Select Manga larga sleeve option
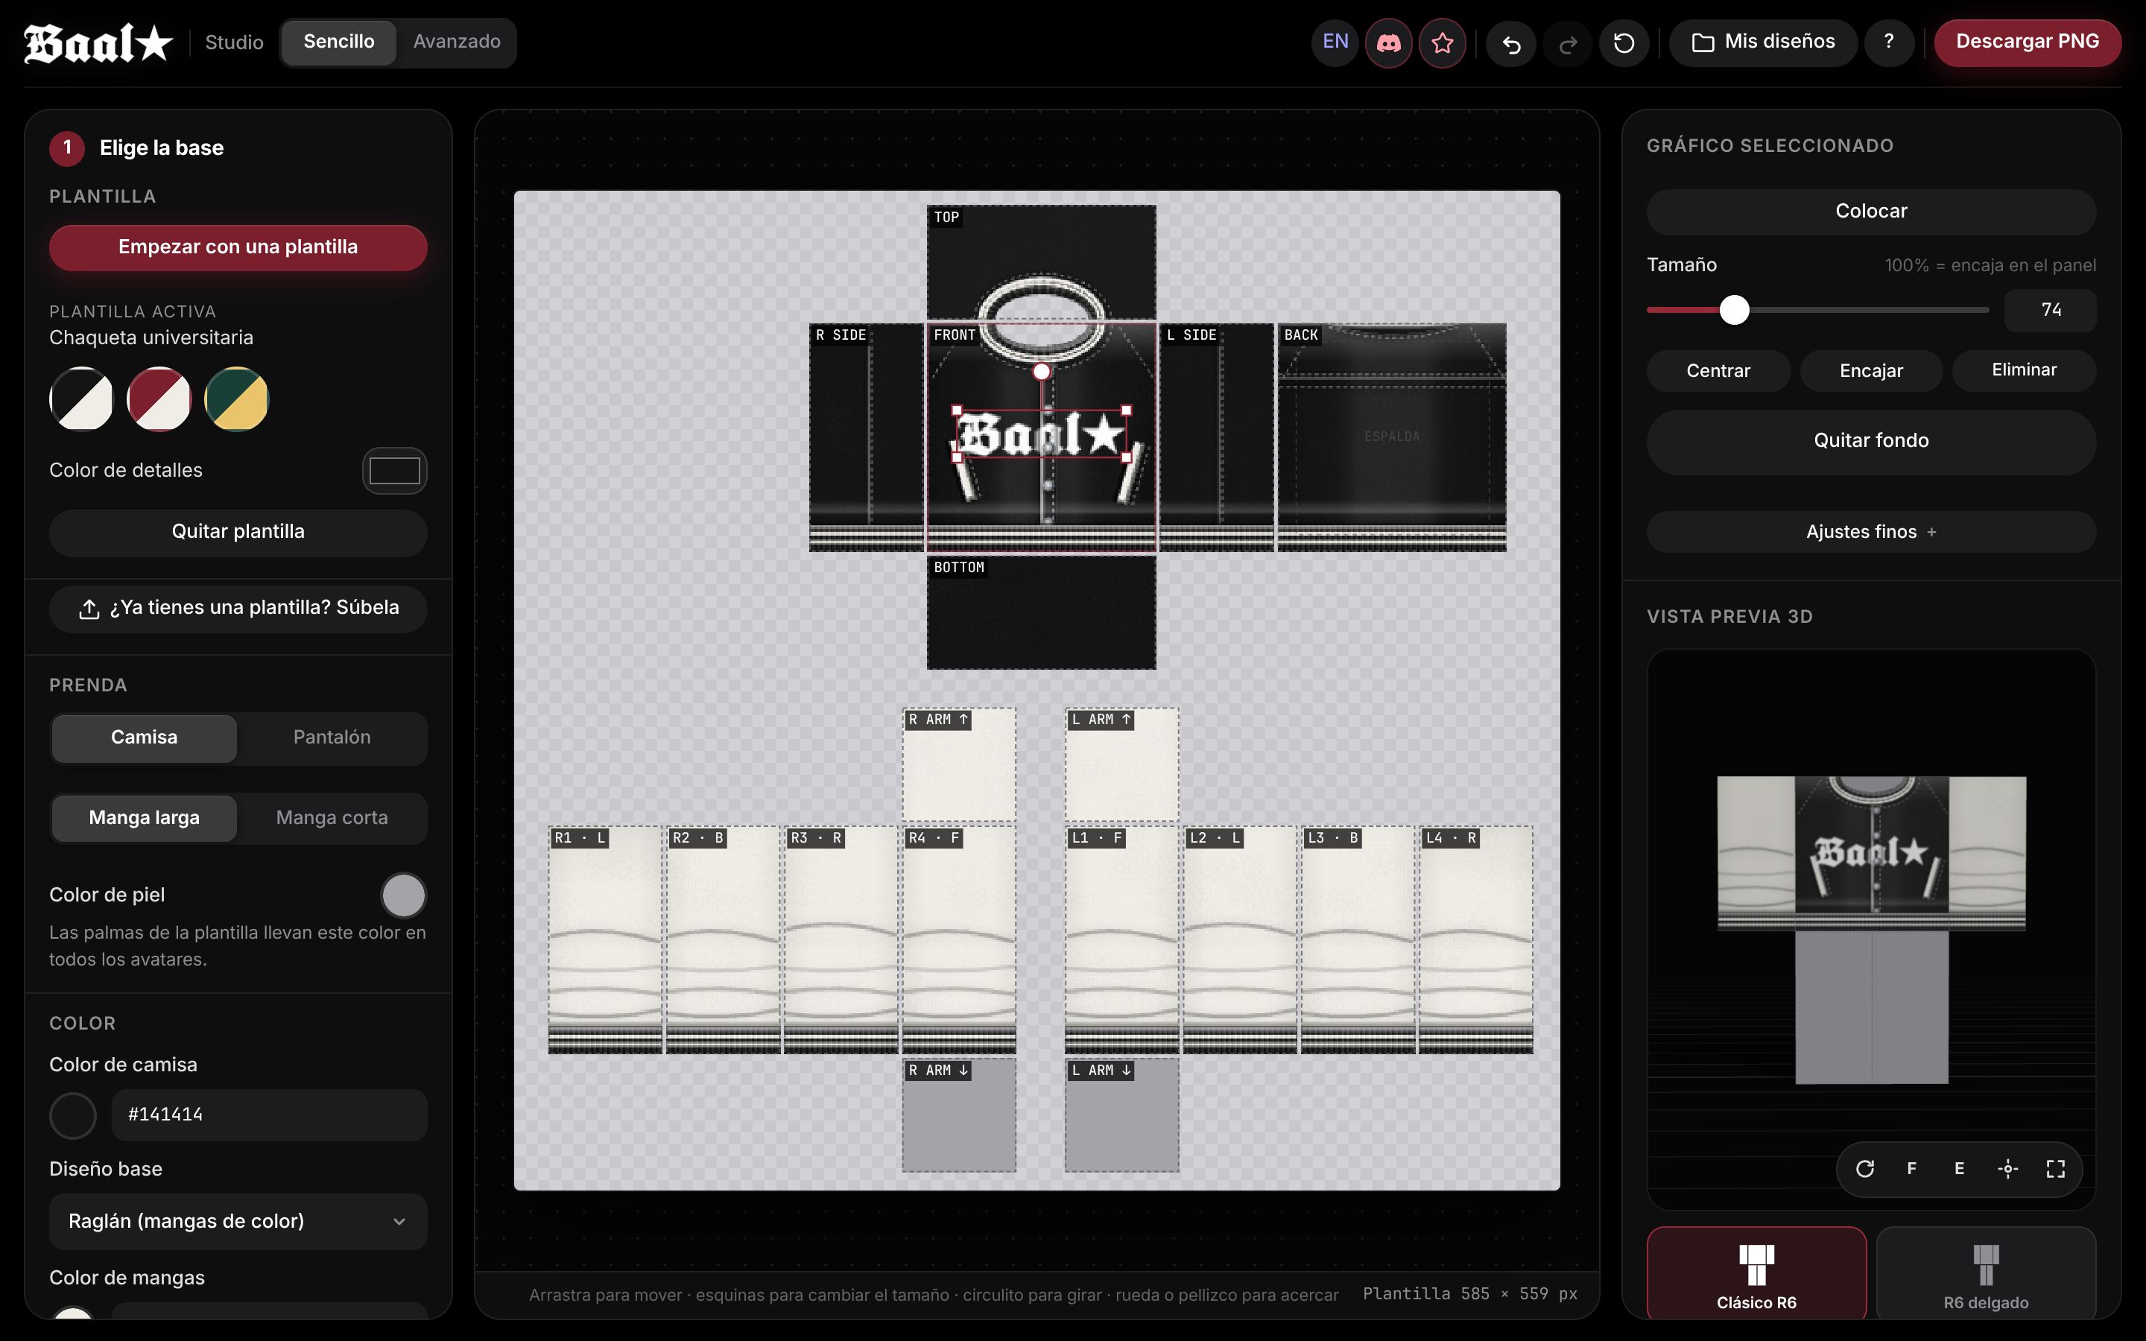The height and width of the screenshot is (1341, 2146). coord(145,818)
